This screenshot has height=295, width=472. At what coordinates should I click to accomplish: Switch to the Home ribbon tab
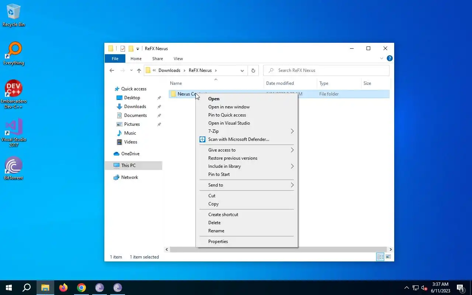(x=136, y=59)
